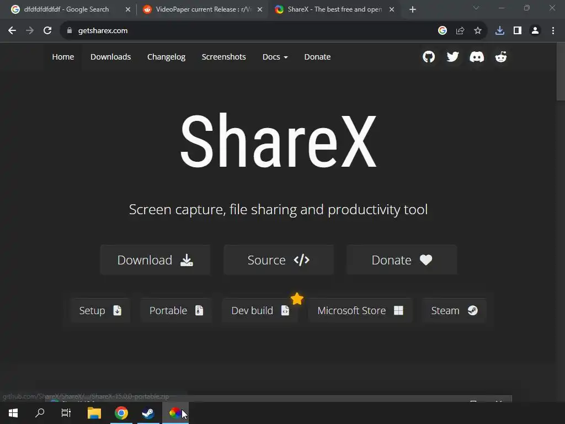This screenshot has width=565, height=424.
Task: Click the Google icon in address bar
Action: (443, 31)
